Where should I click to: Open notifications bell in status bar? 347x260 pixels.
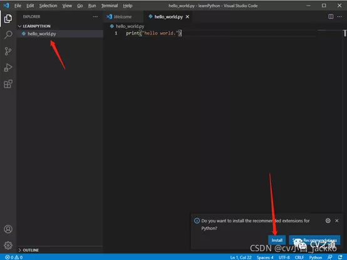pyautogui.click(x=340, y=257)
